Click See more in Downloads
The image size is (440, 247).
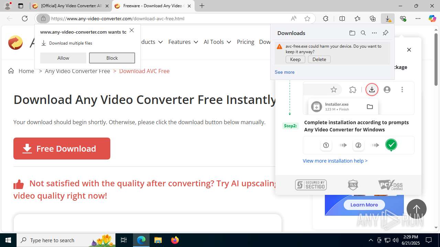coord(284,72)
